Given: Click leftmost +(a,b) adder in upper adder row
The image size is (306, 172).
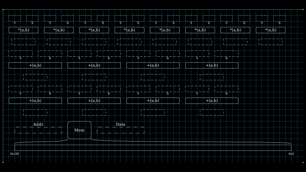Looking at the screenshot, I should (35, 65).
